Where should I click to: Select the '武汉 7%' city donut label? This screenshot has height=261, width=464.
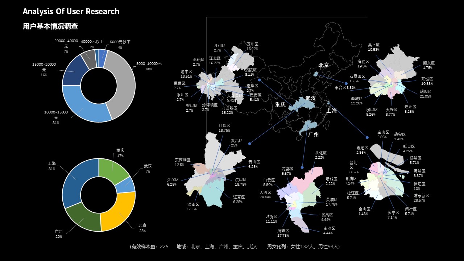click(148, 169)
